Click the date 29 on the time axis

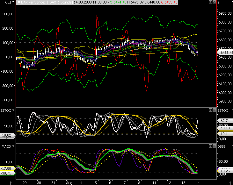[x=25, y=183]
